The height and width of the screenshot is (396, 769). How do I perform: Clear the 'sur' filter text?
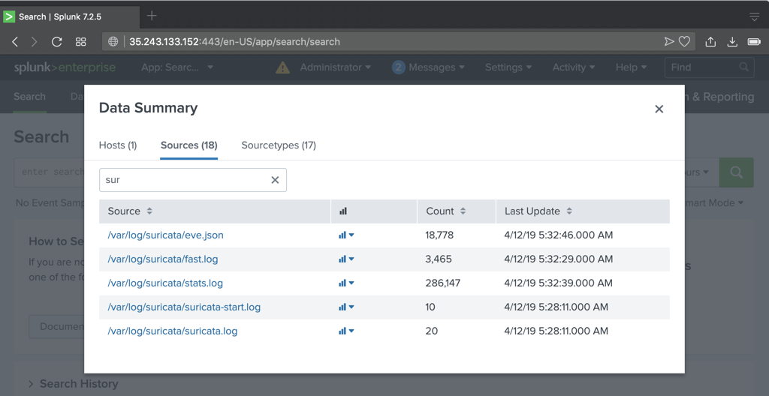pos(275,180)
